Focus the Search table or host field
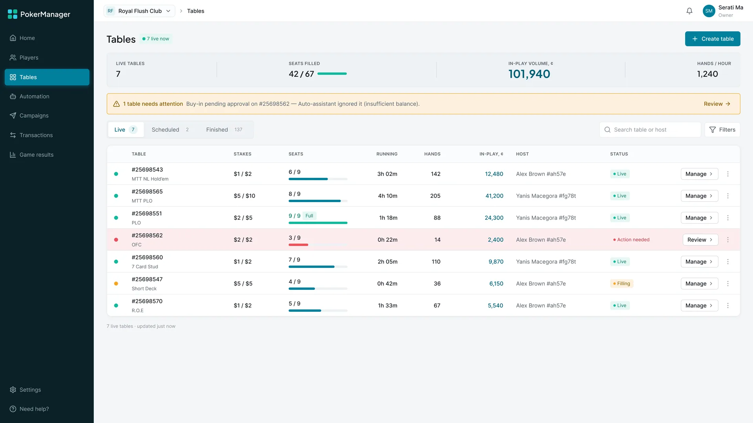Image resolution: width=753 pixels, height=423 pixels. tap(650, 130)
